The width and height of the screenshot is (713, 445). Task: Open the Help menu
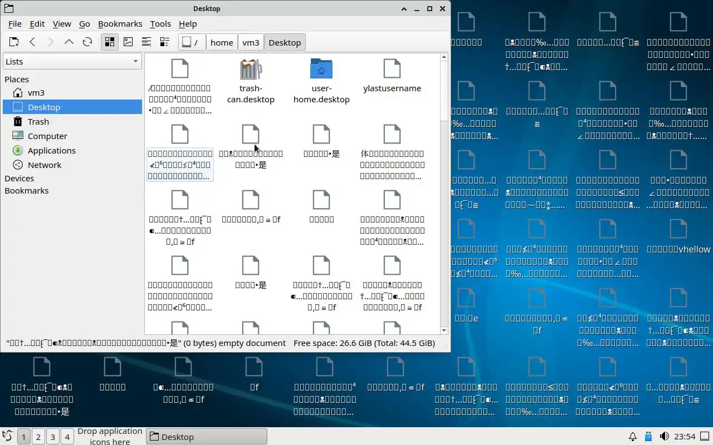188,24
